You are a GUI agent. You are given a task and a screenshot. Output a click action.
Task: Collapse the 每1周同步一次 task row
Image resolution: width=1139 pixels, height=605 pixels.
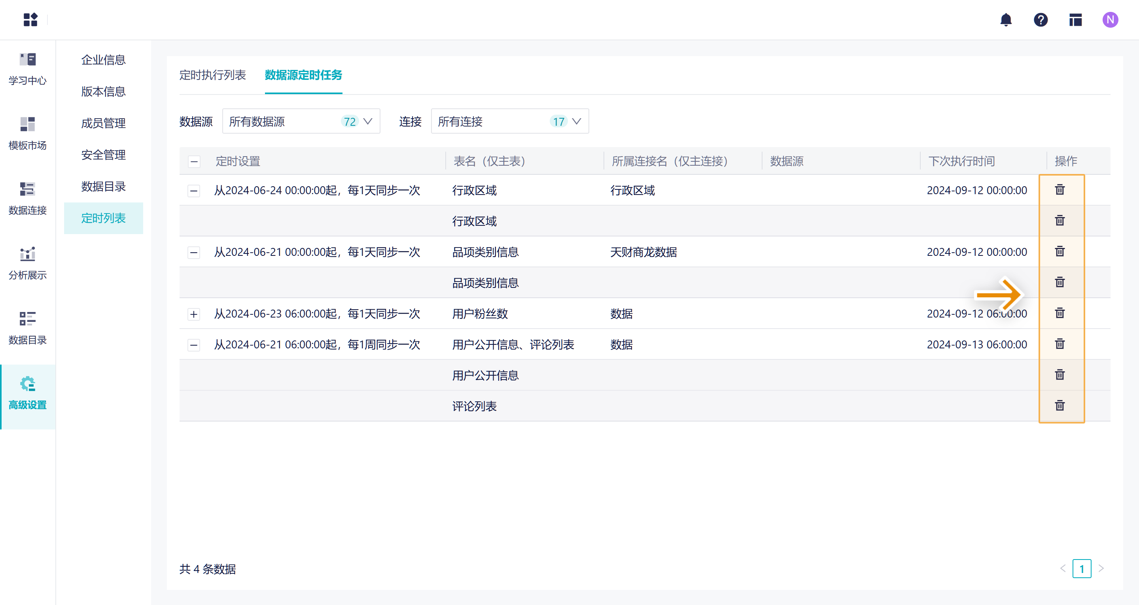pos(194,345)
